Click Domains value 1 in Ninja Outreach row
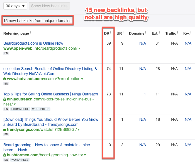This screenshot has height=166, width=195. 145,94
